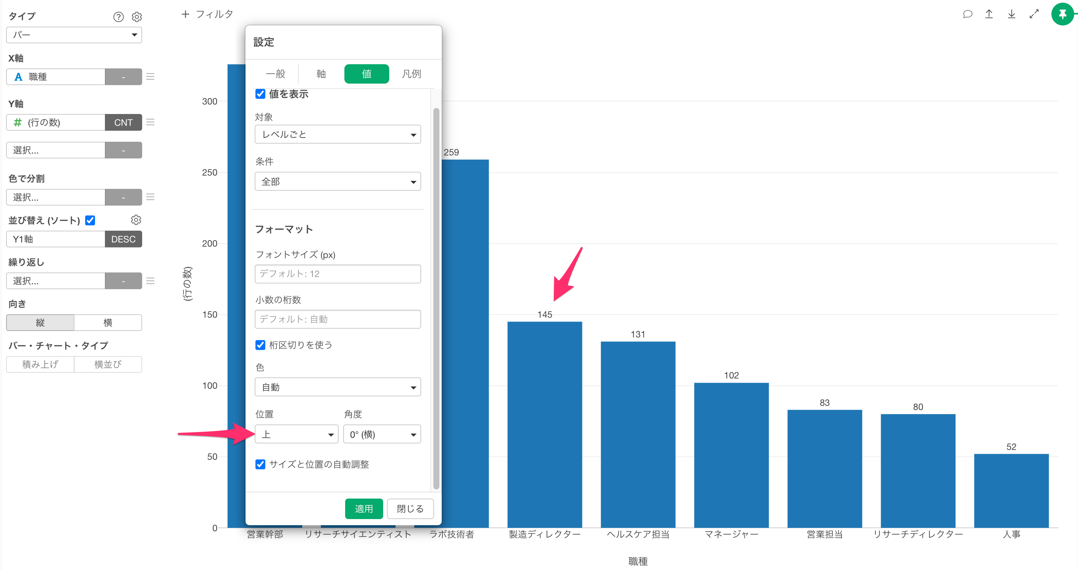Select 積み上げ bar chart type

pos(40,364)
